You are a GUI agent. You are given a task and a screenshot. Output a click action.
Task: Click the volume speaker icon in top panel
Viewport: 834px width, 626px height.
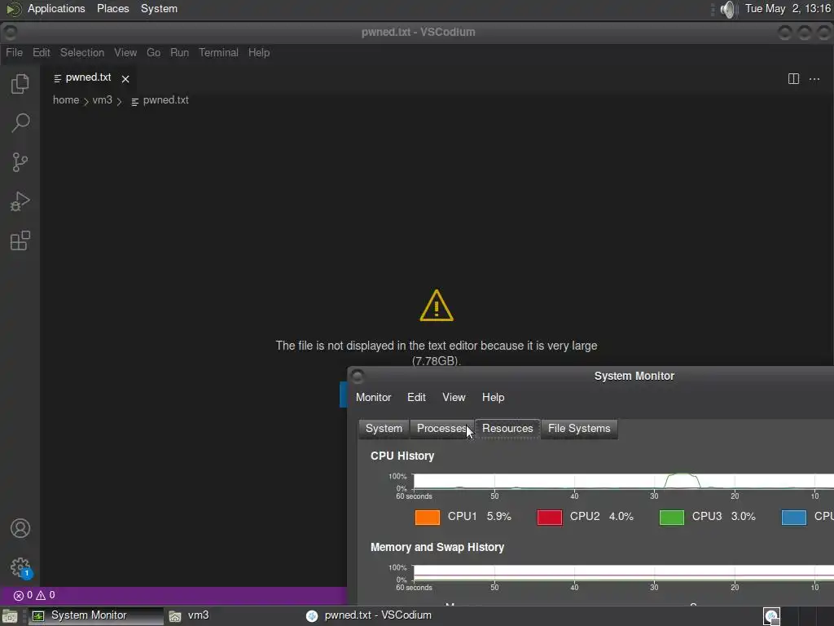pyautogui.click(x=728, y=9)
